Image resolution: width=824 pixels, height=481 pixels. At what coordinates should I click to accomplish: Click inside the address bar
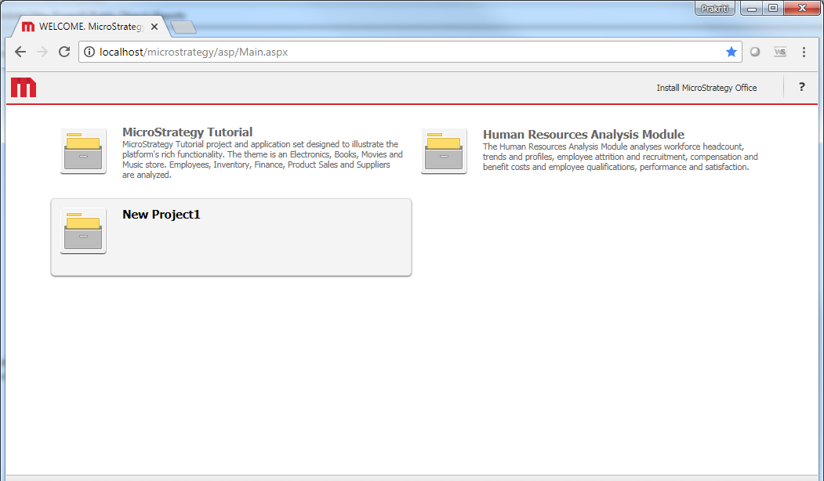pos(314,52)
